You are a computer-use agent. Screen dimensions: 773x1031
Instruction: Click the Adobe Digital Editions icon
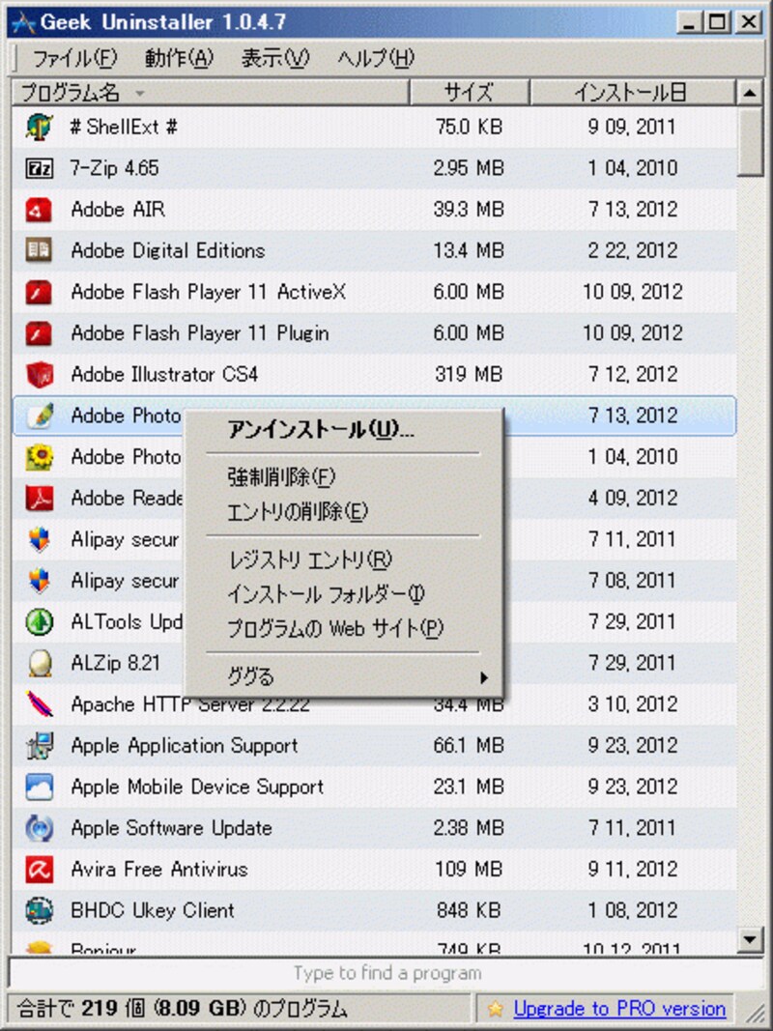pyautogui.click(x=39, y=250)
